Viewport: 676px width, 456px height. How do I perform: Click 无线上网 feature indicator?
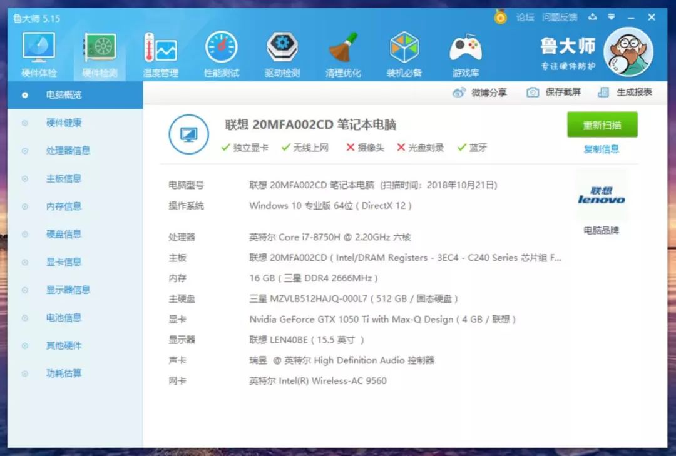pos(305,148)
